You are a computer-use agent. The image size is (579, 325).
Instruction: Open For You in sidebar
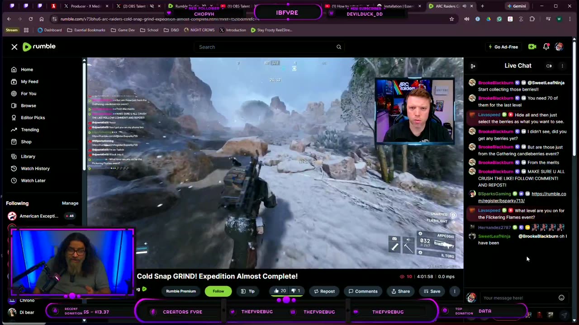28,93
